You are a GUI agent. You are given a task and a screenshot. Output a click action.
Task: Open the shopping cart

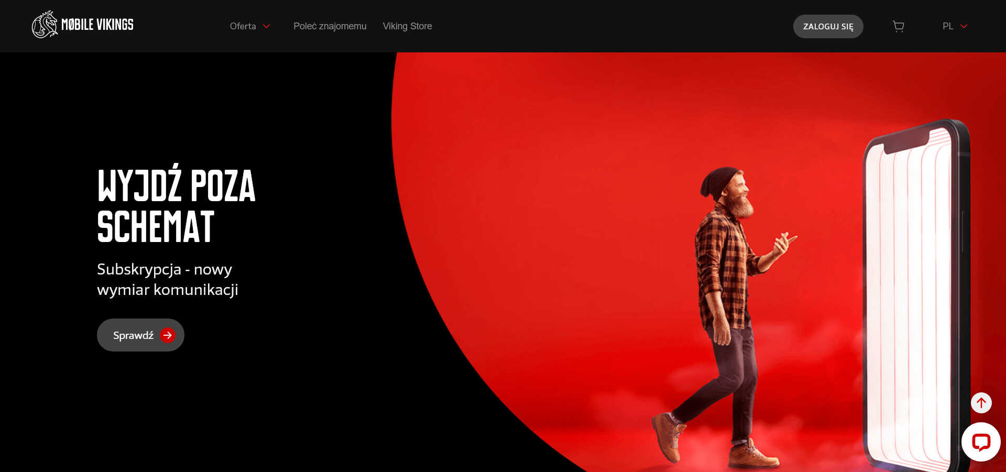898,26
